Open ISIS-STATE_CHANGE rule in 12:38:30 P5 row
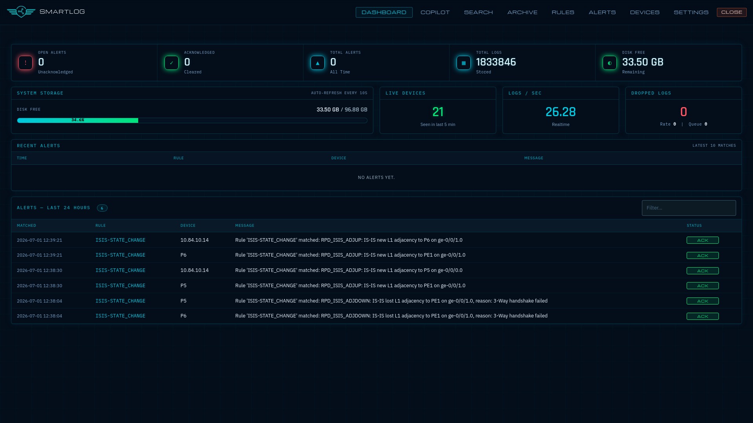753x423 pixels. pos(120,286)
